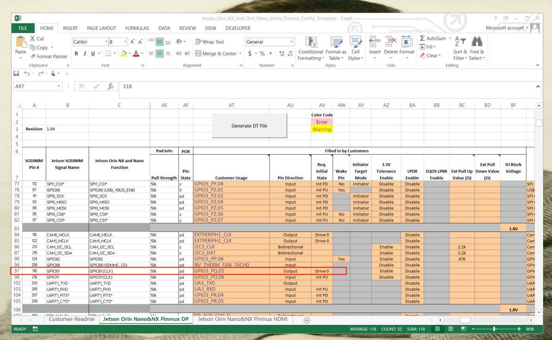Open Cell Styles gallery
Image resolution: width=552 pixels, height=340 pixels.
click(x=356, y=48)
